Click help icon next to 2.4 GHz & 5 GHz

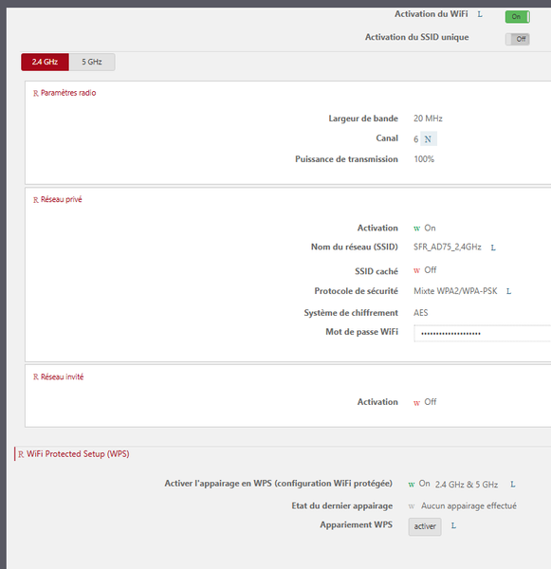coord(512,484)
